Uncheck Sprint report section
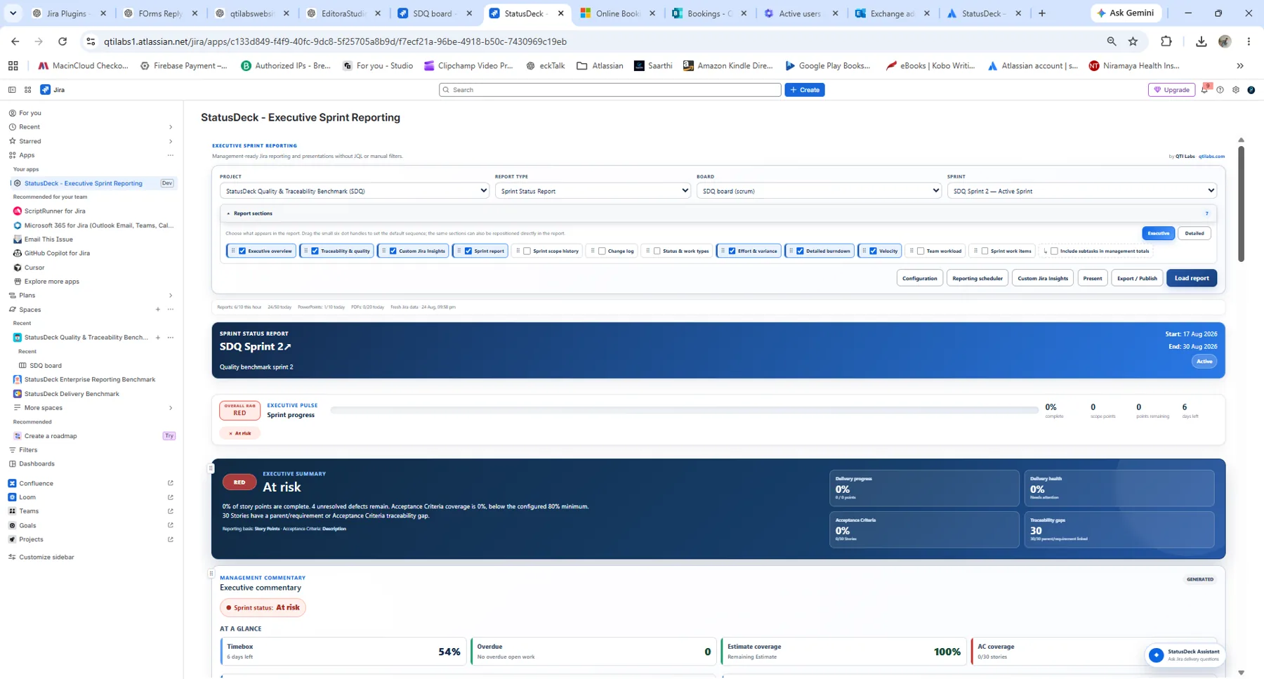 pos(468,251)
